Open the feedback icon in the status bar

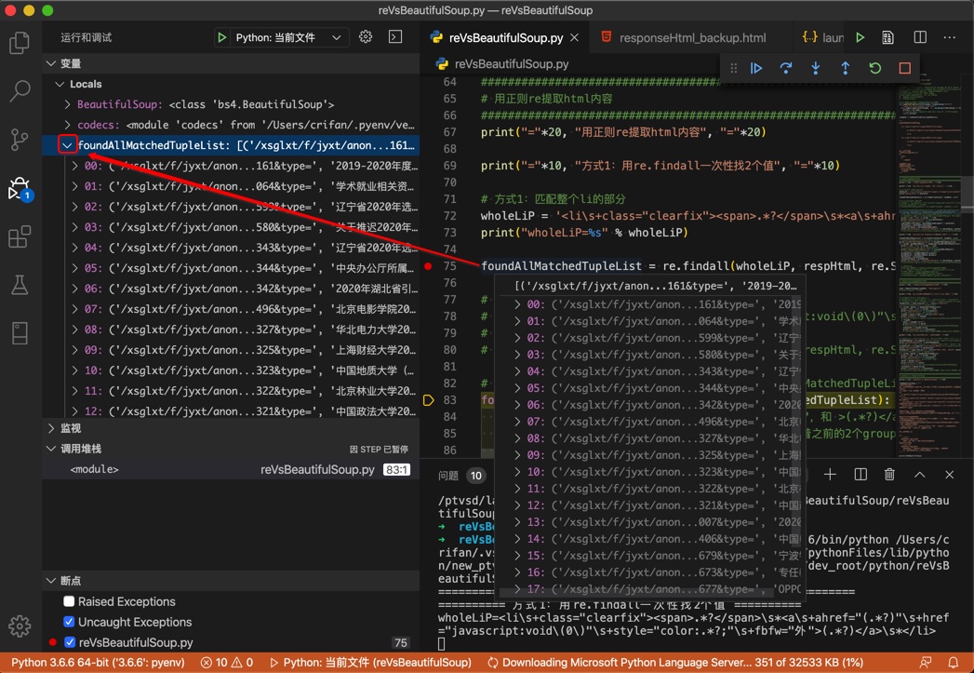tap(927, 663)
